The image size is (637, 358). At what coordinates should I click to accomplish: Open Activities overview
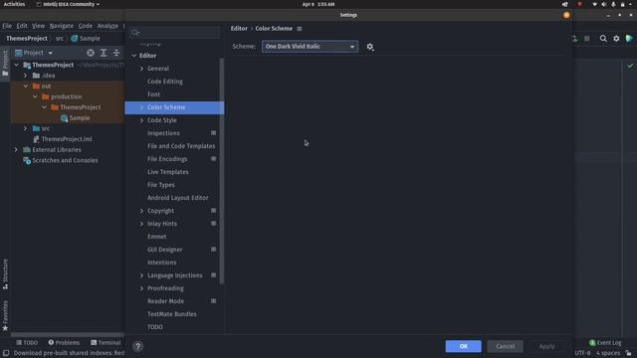coord(14,4)
